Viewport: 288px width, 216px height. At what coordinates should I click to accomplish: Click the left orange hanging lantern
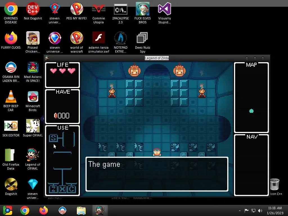134,71
